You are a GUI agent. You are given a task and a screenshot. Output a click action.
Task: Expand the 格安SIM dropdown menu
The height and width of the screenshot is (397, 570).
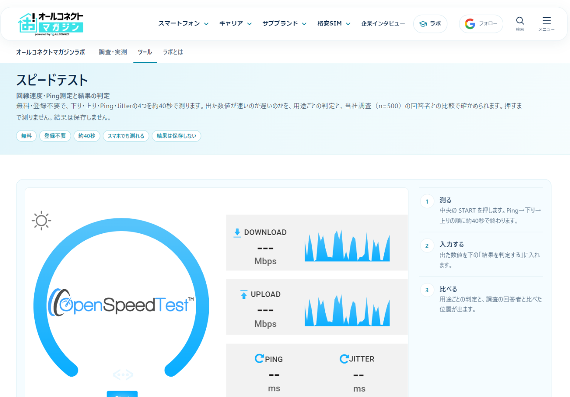(334, 23)
